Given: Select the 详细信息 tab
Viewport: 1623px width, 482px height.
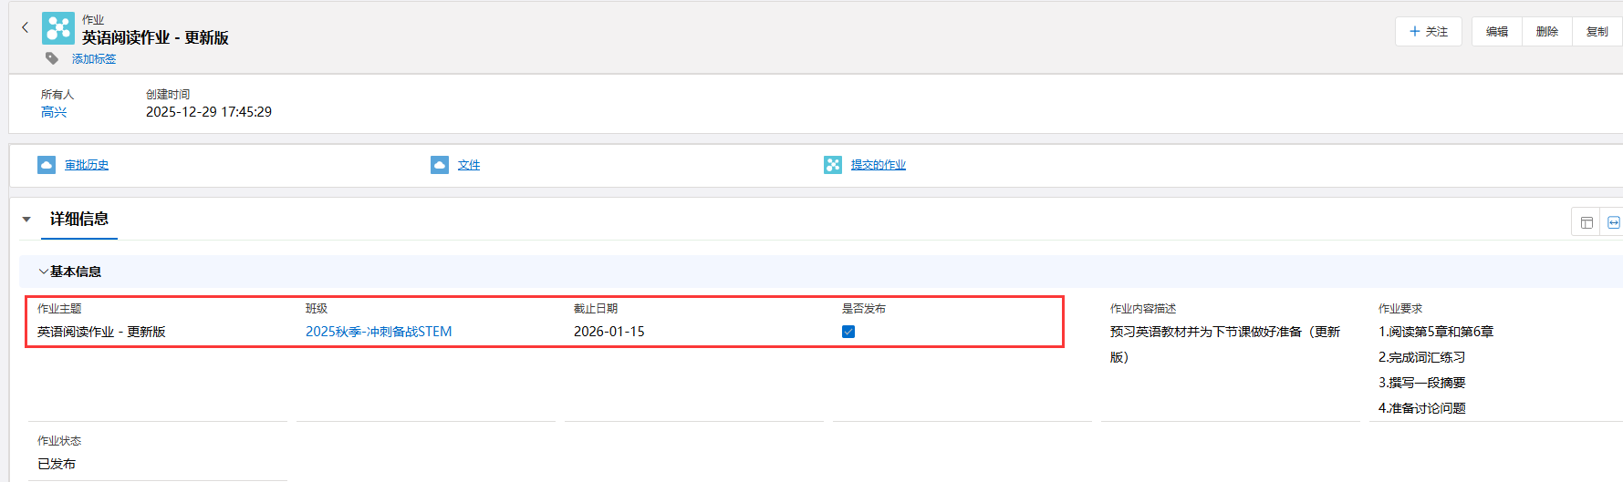Looking at the screenshot, I should click(x=79, y=219).
